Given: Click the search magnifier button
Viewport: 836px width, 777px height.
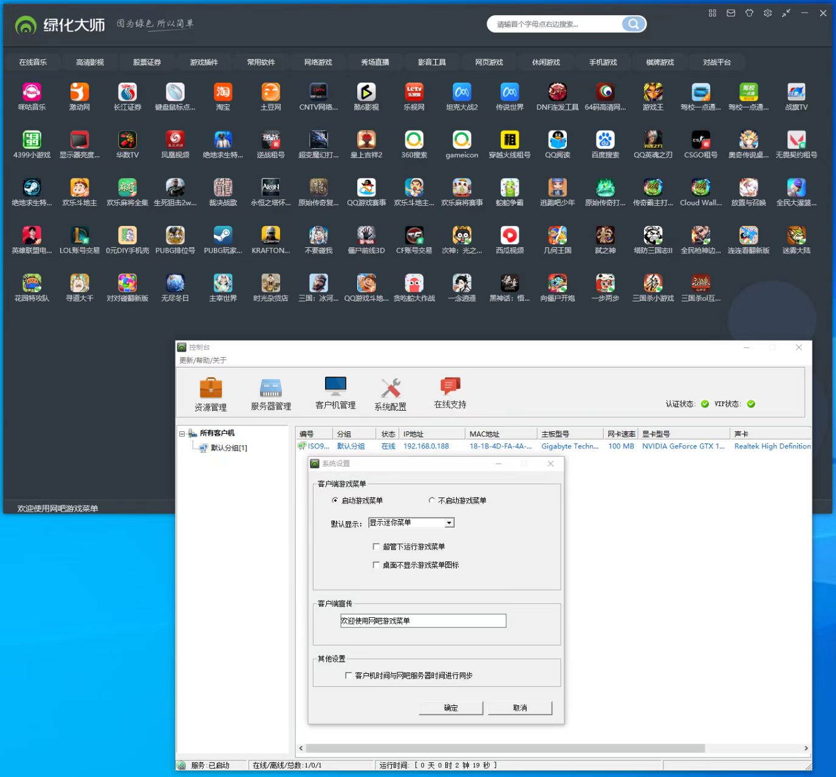Looking at the screenshot, I should (x=633, y=24).
